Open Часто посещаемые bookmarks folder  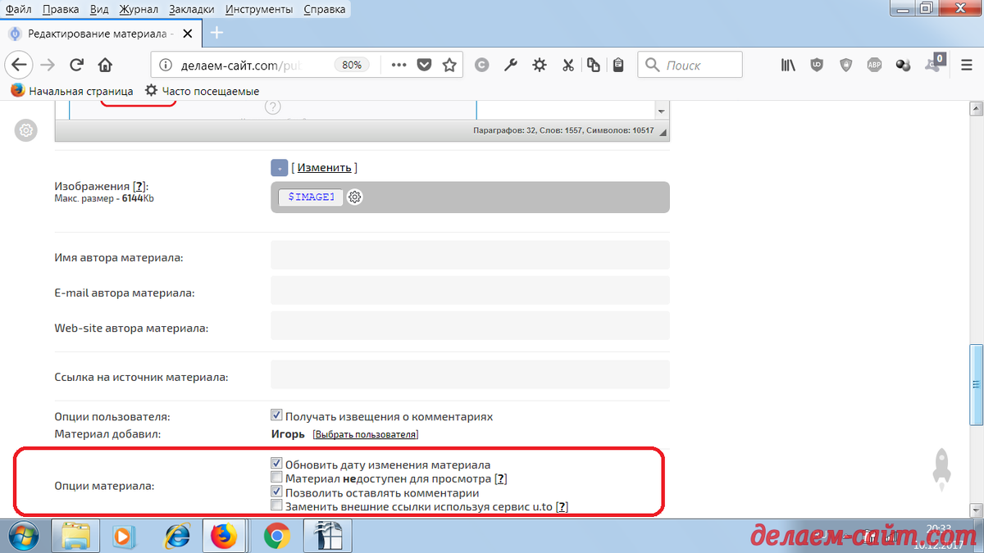pos(202,91)
